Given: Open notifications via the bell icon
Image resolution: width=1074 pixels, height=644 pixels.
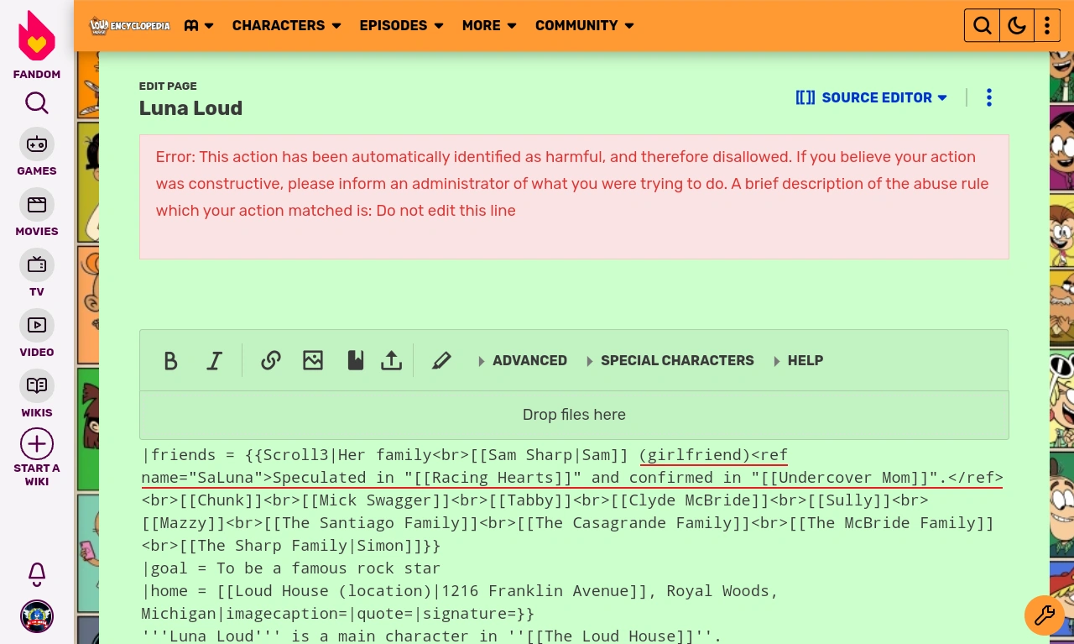Looking at the screenshot, I should 37,574.
